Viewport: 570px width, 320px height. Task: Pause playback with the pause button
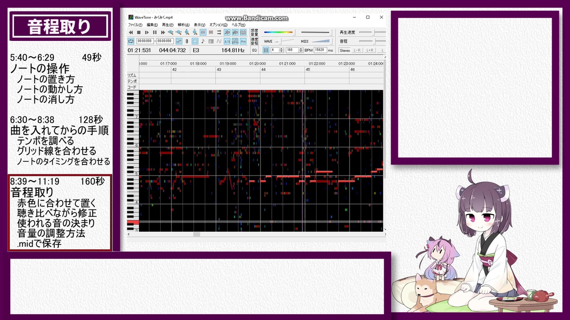[155, 32]
